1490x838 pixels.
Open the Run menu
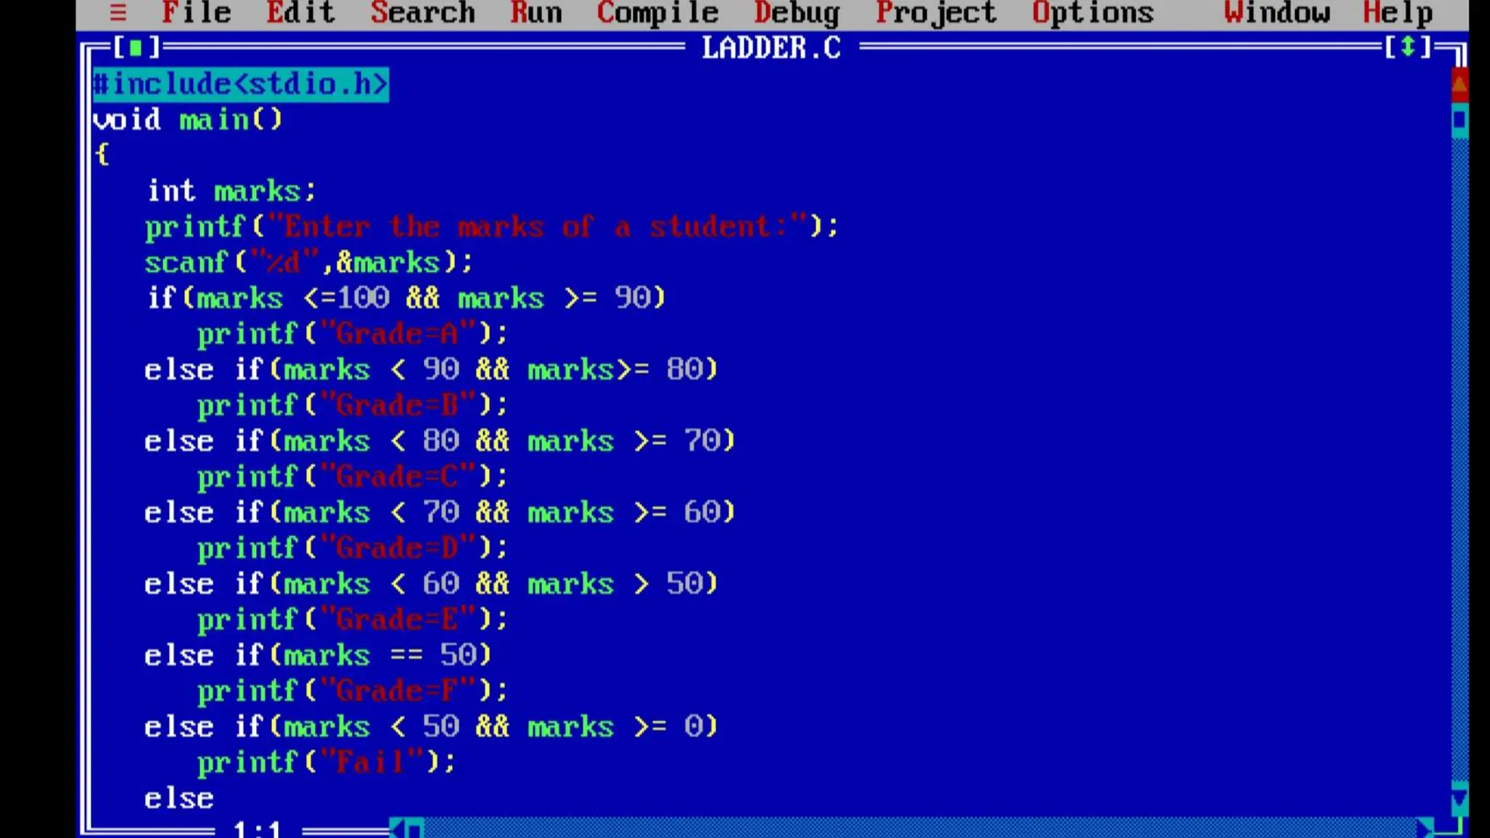536,13
